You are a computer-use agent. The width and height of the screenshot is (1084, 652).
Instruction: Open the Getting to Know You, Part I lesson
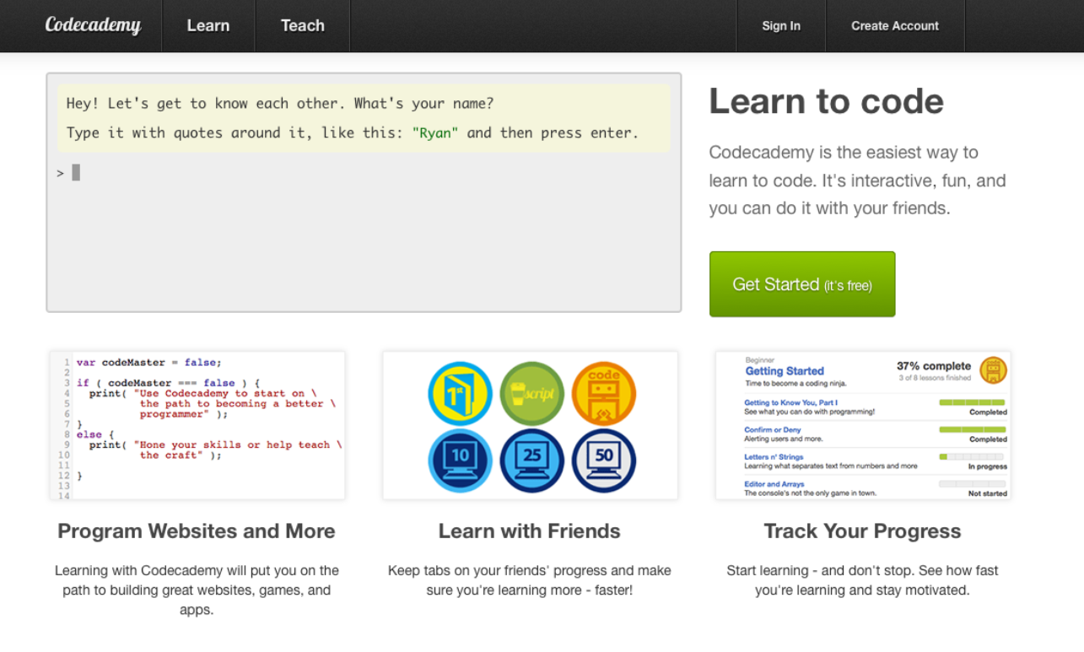[790, 402]
